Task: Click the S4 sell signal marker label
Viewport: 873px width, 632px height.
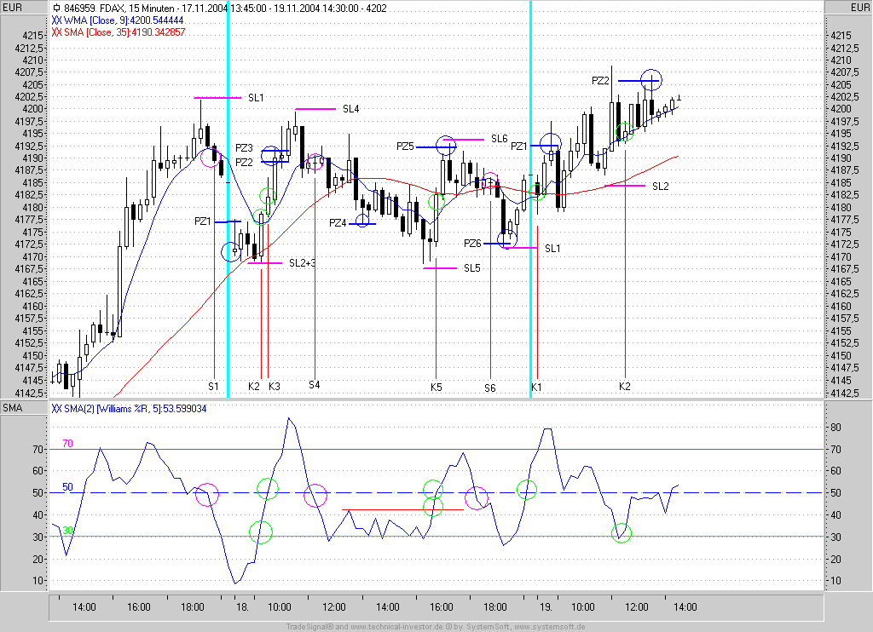Action: tap(314, 385)
